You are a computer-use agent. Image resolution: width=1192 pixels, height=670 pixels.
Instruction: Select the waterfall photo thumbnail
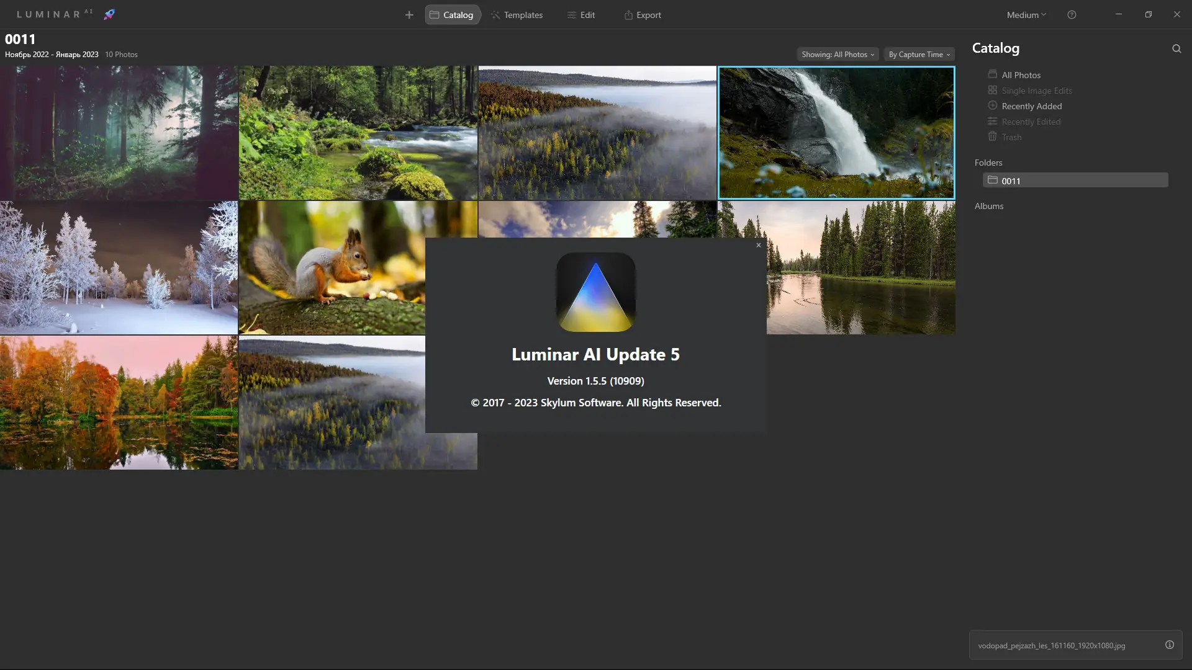pyautogui.click(x=836, y=133)
